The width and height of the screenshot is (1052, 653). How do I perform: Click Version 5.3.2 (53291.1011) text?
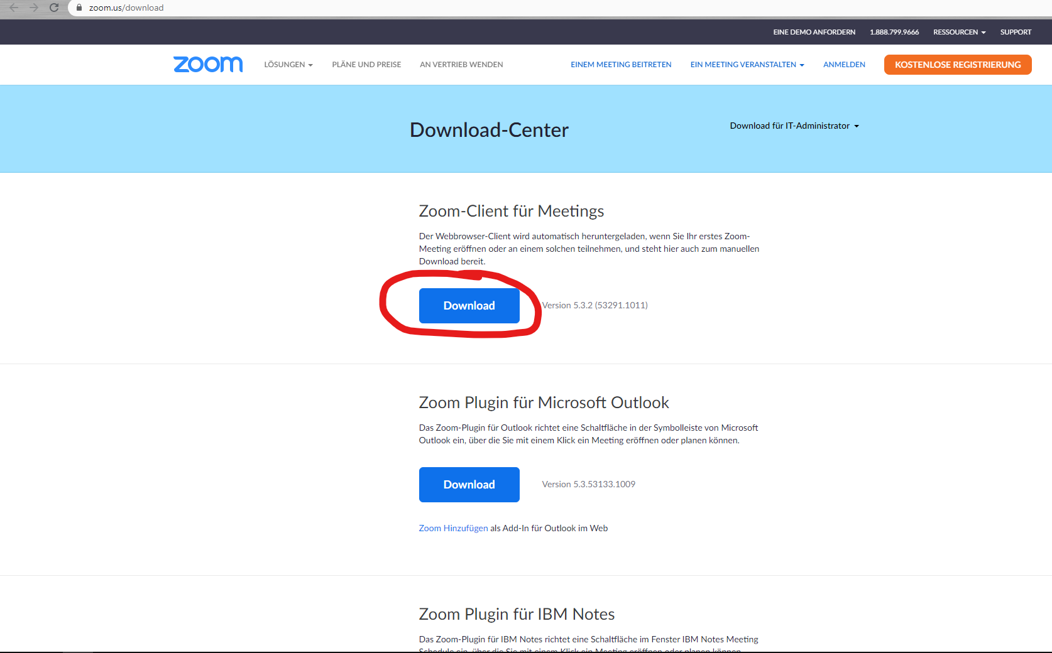[x=594, y=305]
